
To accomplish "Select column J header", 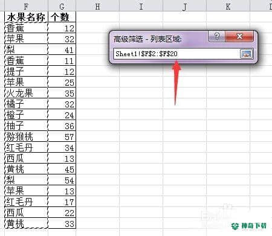I will click(184, 6).
